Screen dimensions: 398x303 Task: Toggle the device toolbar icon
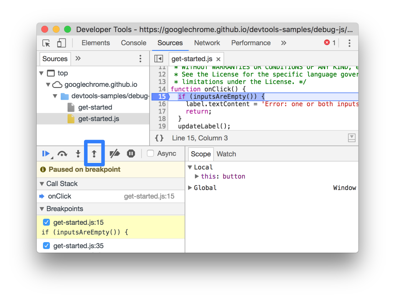[x=61, y=43]
